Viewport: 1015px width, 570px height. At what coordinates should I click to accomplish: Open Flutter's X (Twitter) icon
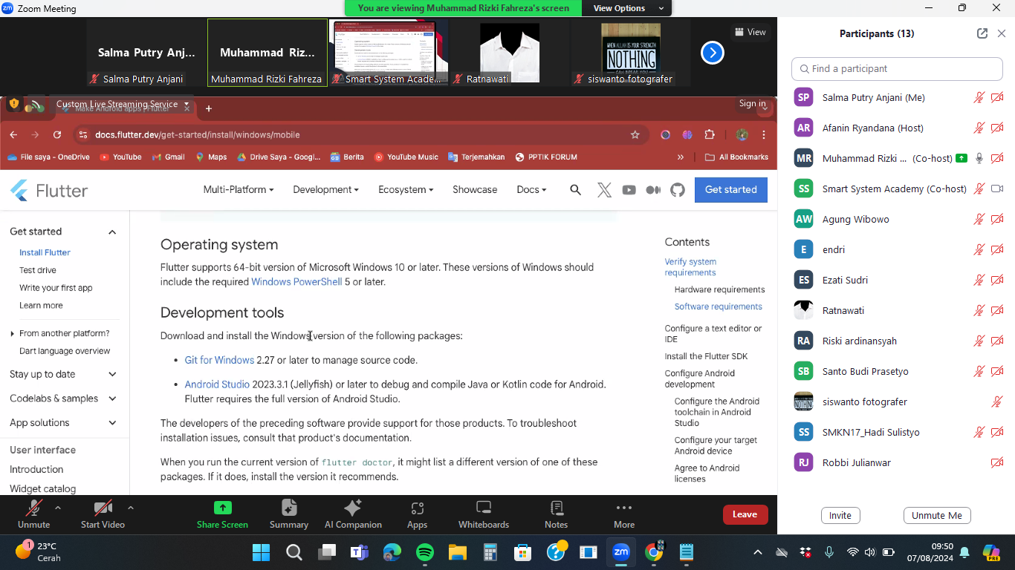tap(604, 190)
